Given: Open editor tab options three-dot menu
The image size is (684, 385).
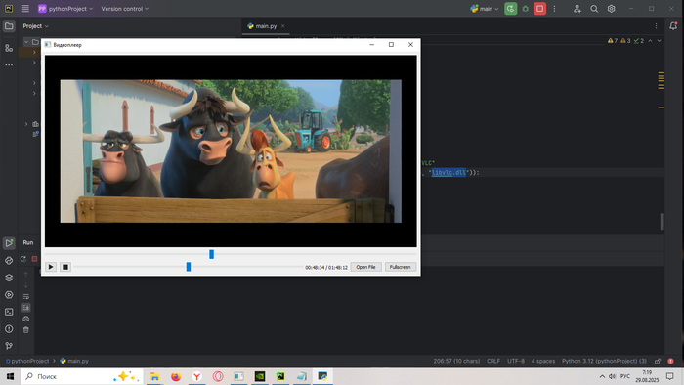Looking at the screenshot, I should 656,26.
